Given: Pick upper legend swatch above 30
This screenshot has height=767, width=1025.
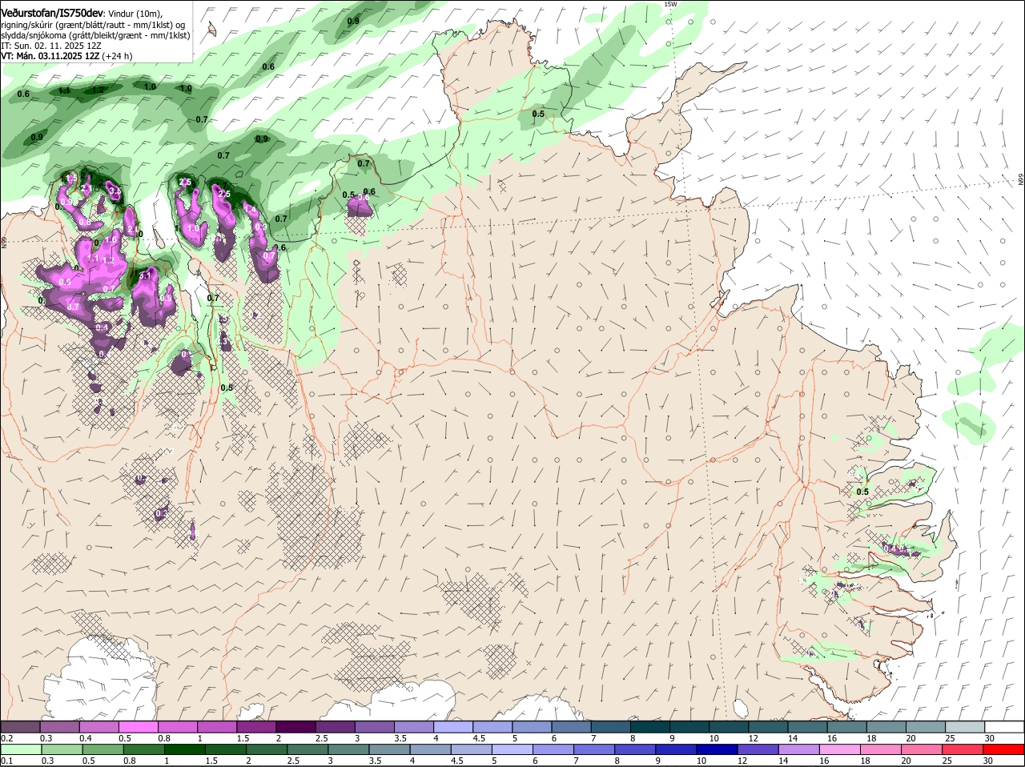Looking at the screenshot, I should [x=1005, y=727].
